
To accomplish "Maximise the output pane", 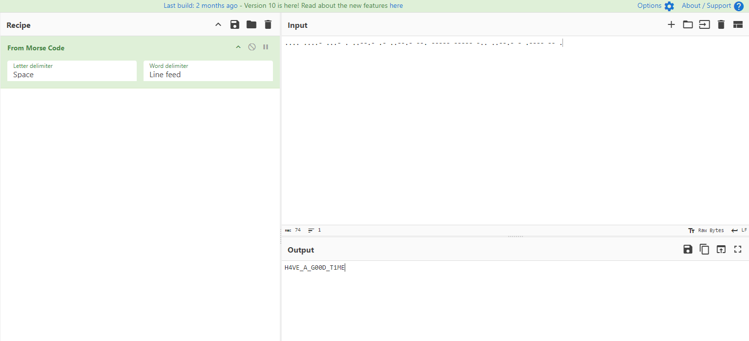I will point(738,250).
